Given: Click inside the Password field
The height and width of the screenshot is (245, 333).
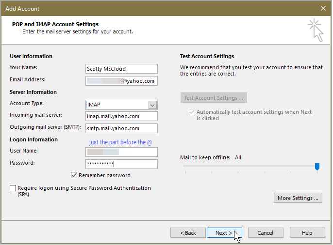Looking at the screenshot, I should click(121, 164).
